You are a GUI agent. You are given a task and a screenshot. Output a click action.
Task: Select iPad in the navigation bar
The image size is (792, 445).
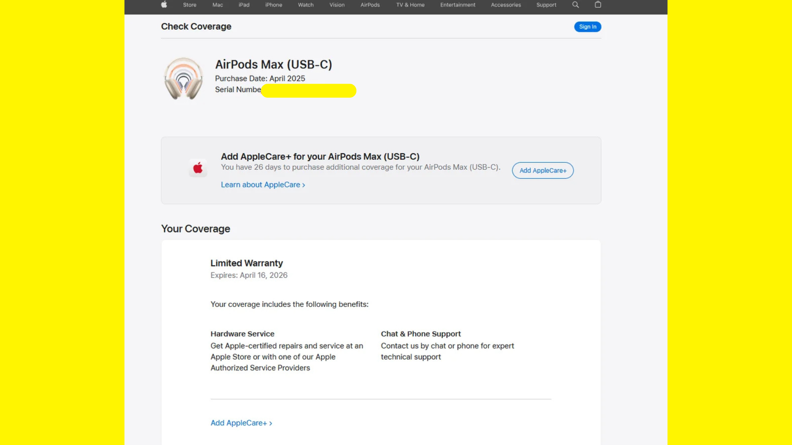point(244,5)
